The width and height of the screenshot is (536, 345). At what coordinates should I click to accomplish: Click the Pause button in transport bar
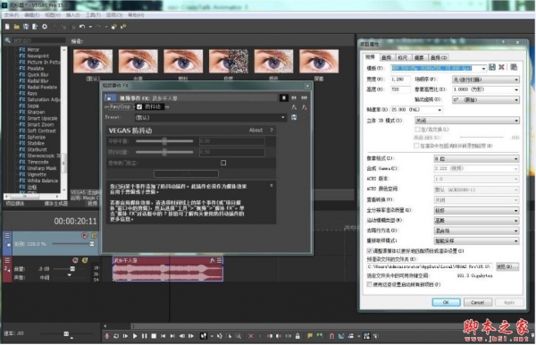click(x=144, y=336)
